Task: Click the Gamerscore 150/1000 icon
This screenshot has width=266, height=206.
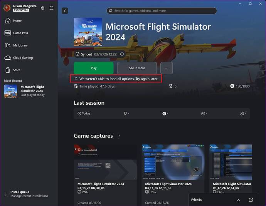Action: (x=232, y=86)
